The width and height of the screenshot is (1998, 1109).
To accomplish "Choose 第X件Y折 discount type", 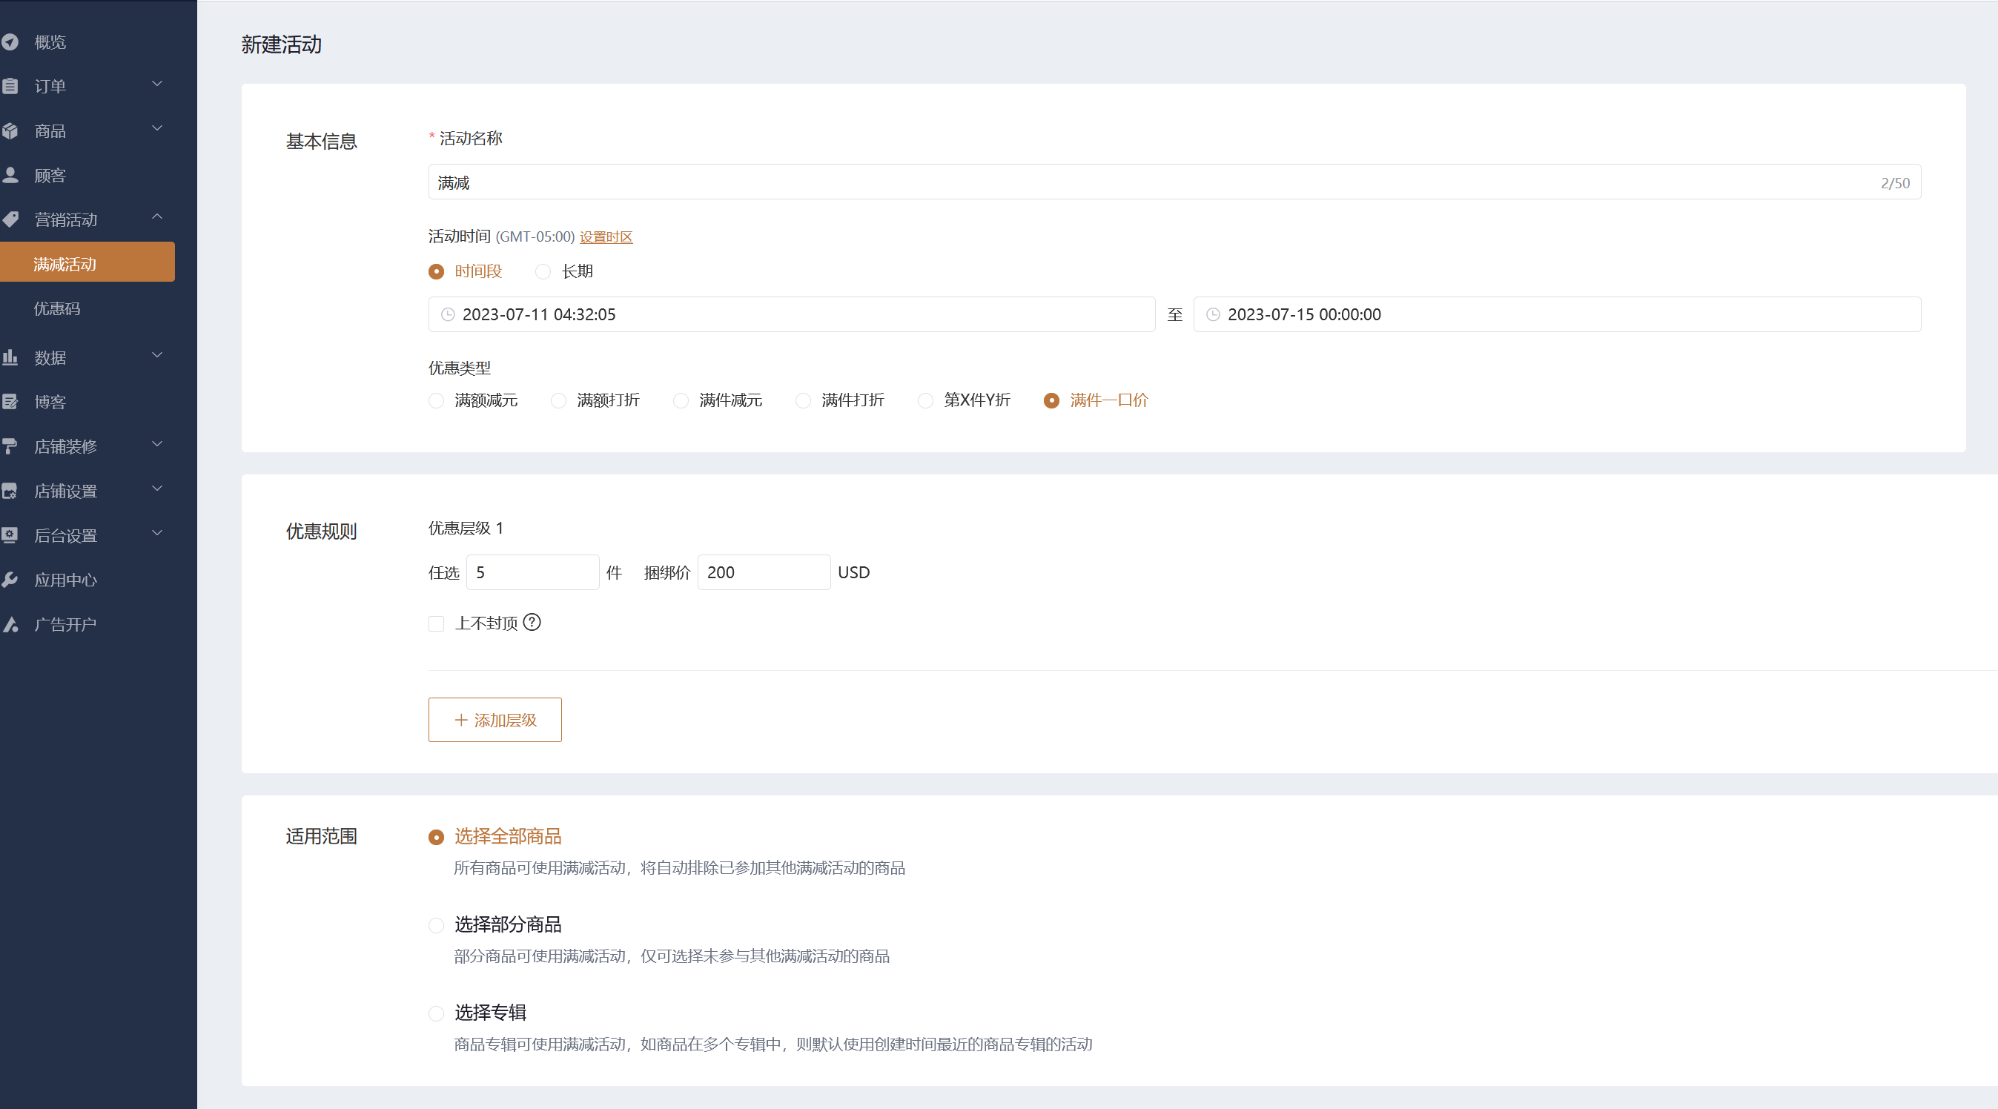I will [925, 400].
